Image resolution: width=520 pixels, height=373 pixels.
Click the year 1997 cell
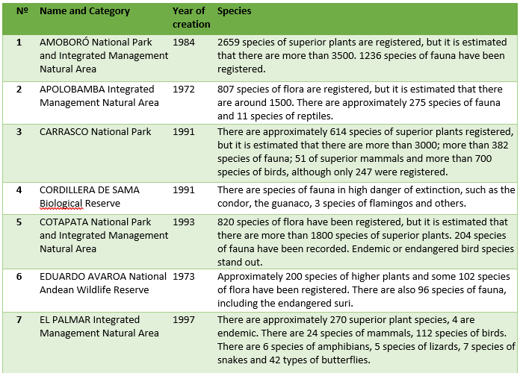pyautogui.click(x=183, y=320)
